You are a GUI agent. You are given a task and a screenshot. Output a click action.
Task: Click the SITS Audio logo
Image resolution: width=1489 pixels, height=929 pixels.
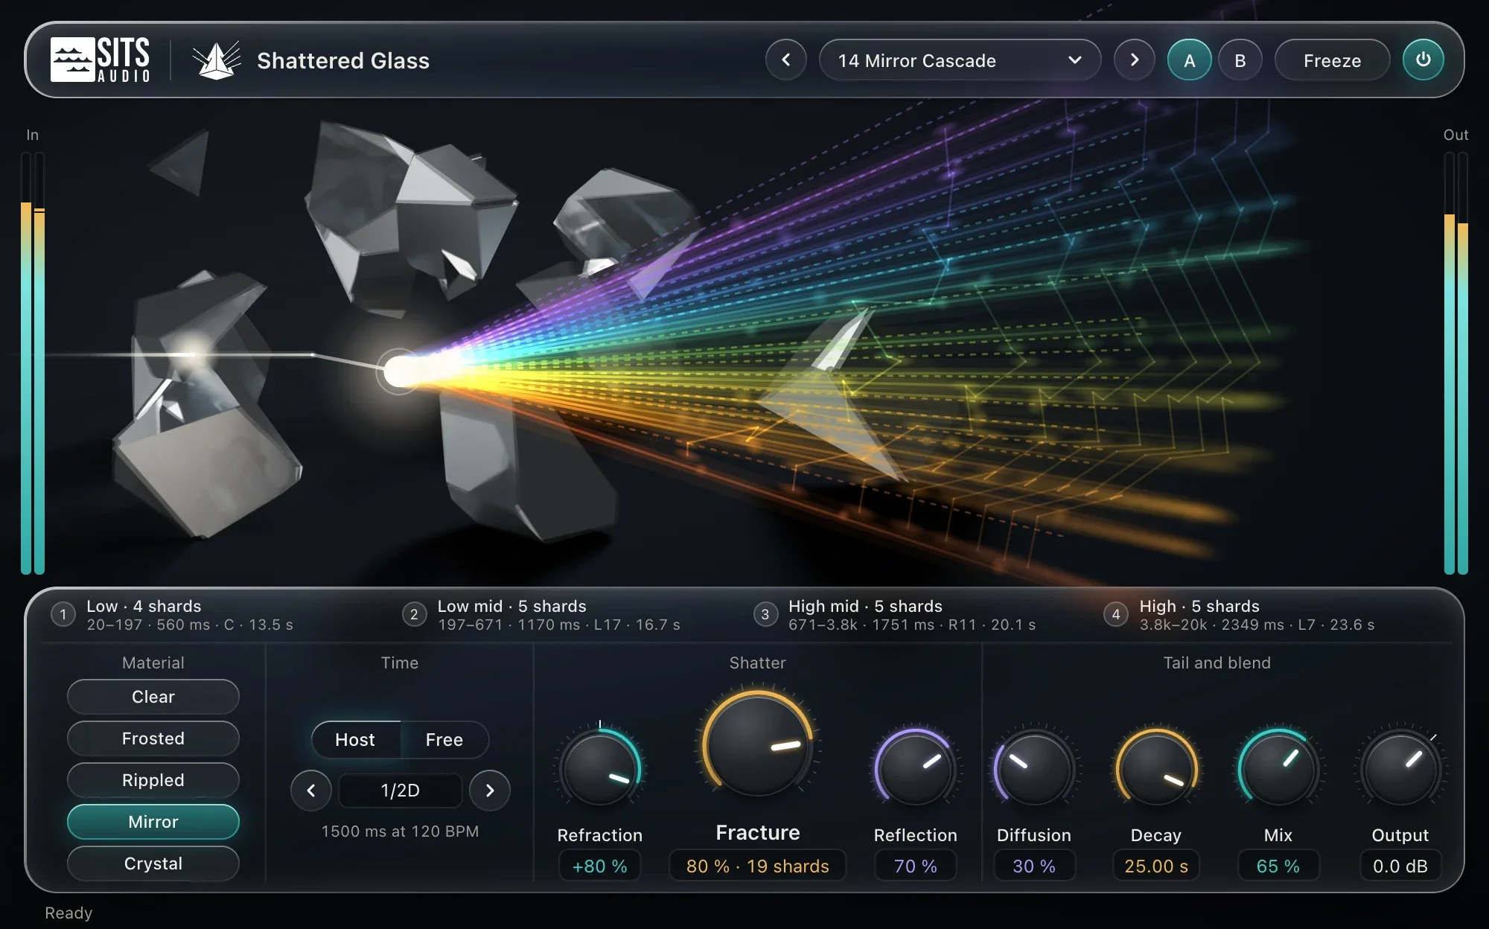point(101,60)
